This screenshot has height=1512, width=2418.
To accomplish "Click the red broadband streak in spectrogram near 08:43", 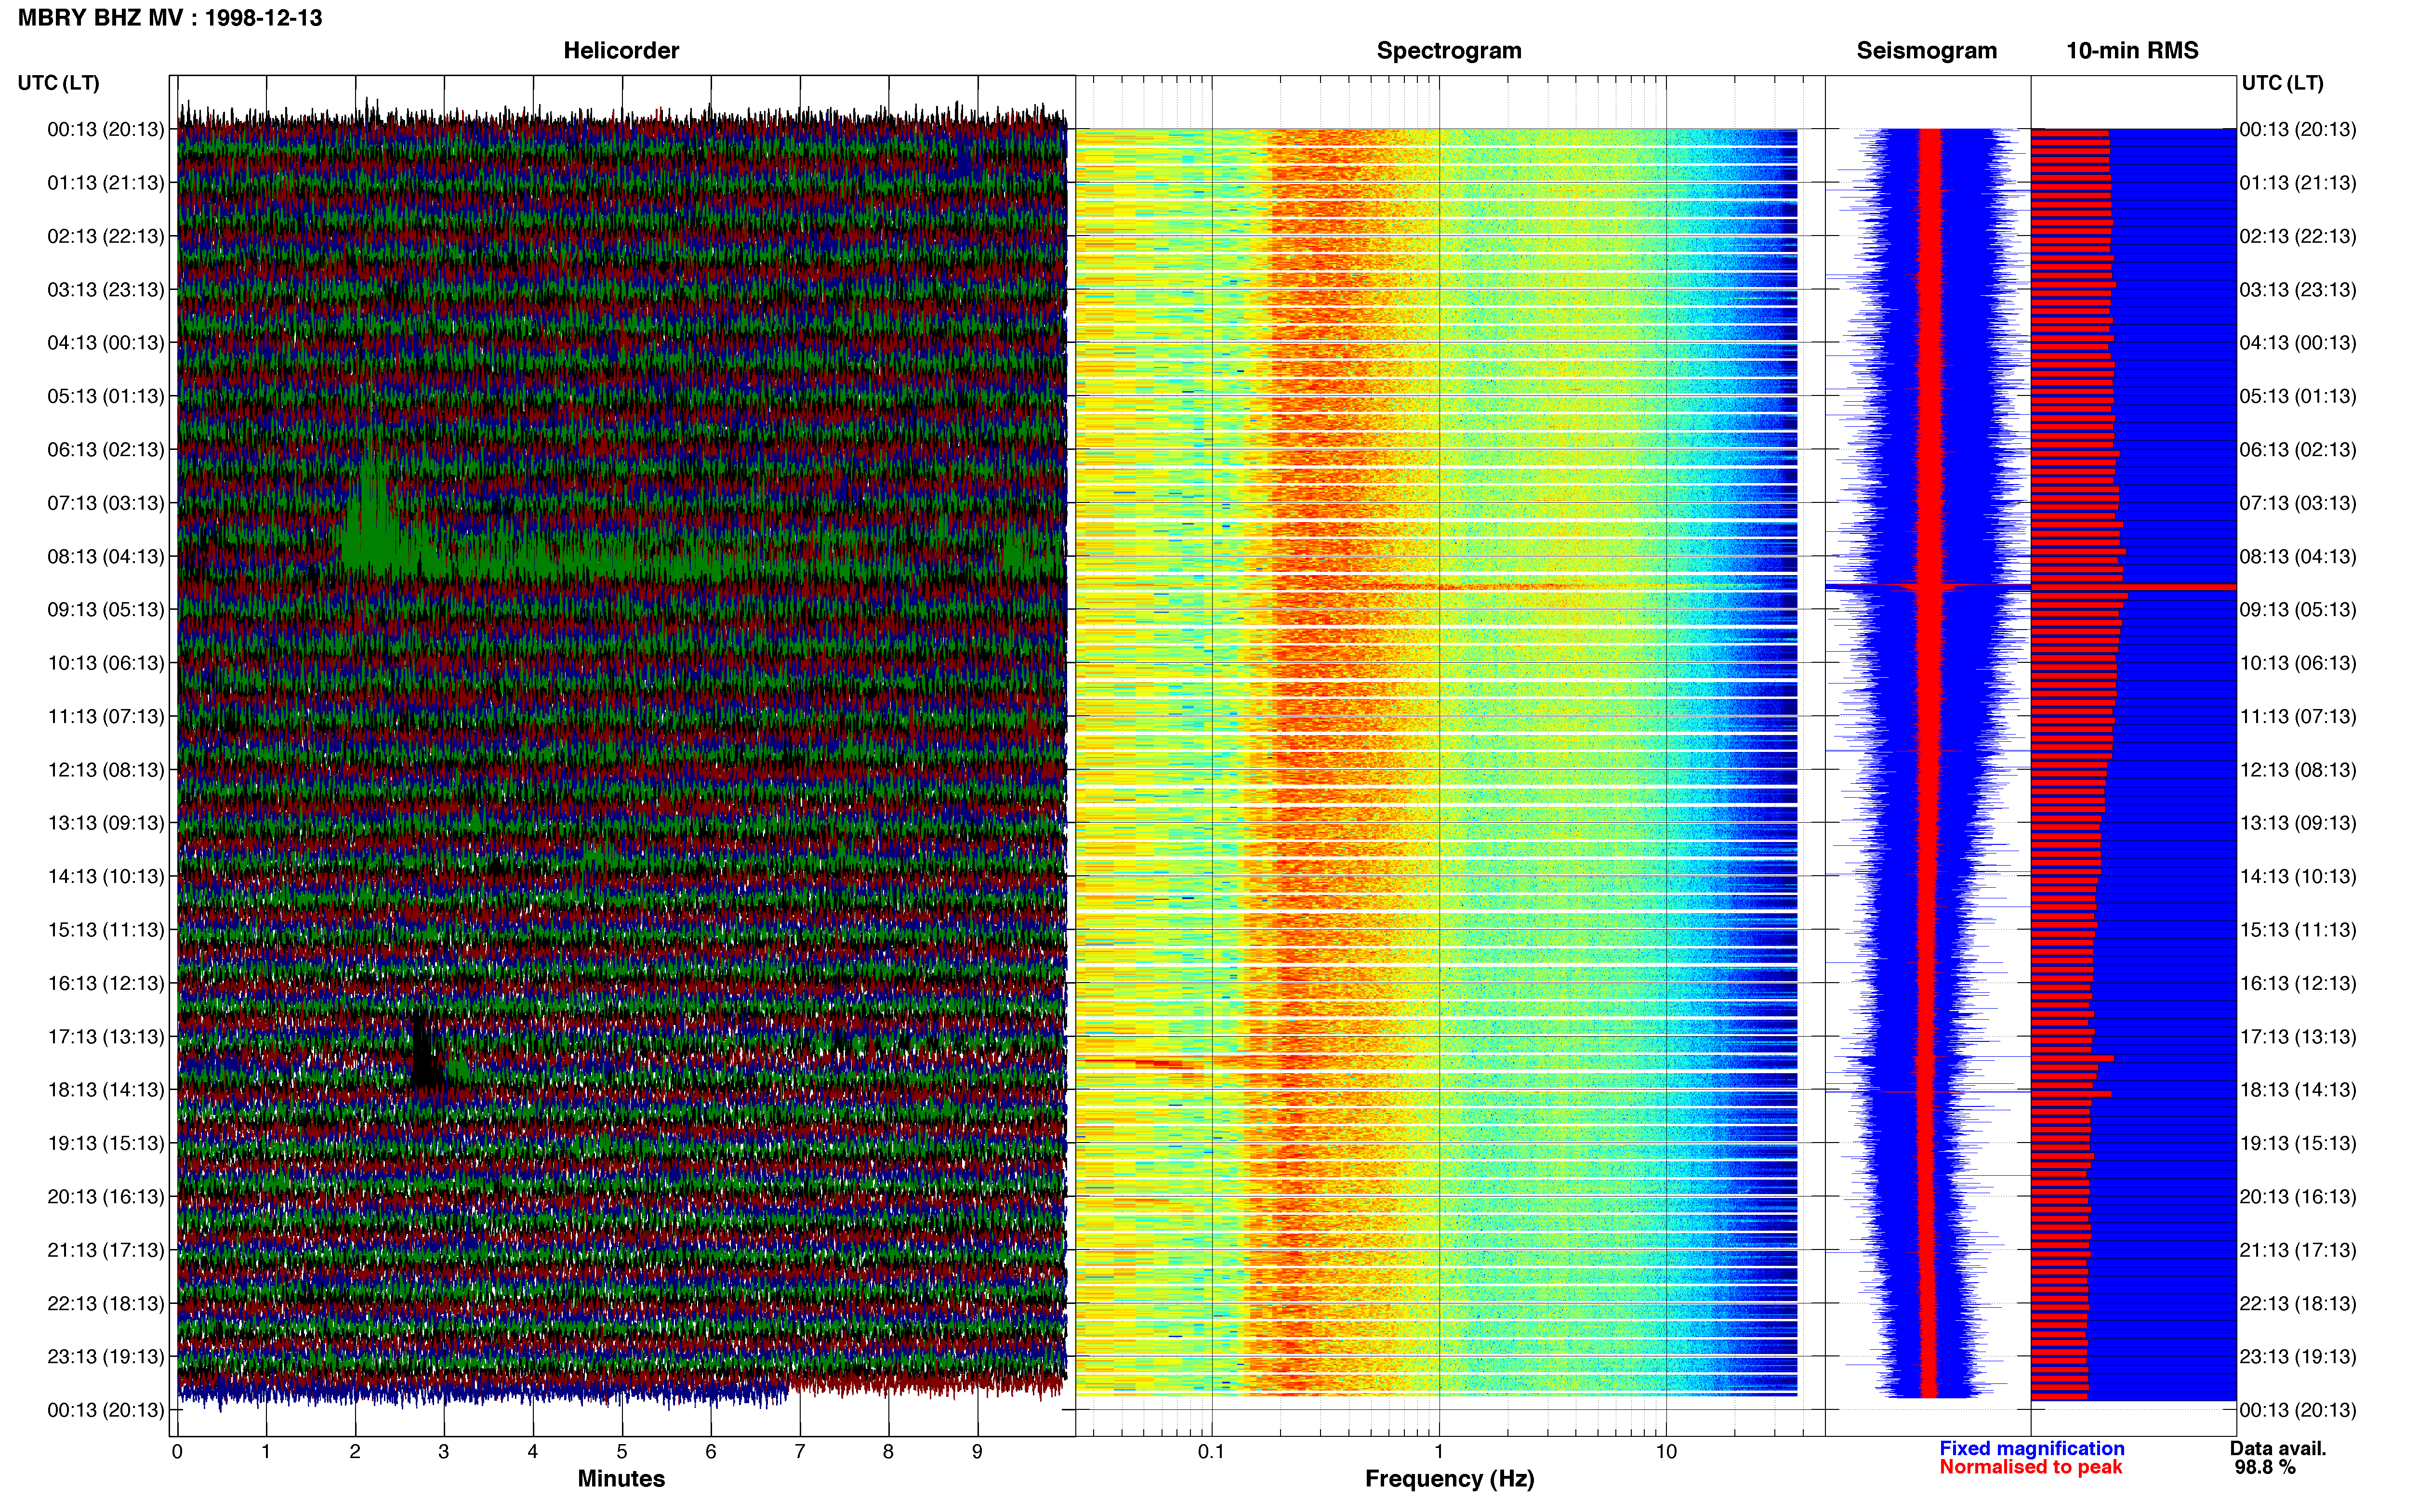I will click(x=1500, y=587).
